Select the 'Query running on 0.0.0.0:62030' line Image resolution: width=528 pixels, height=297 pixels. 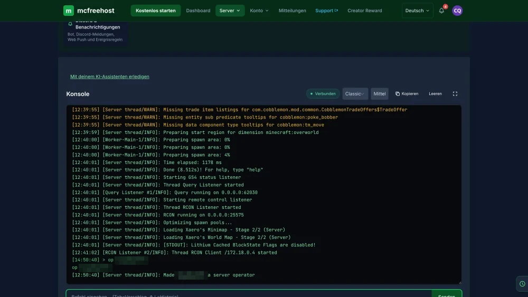point(165,193)
